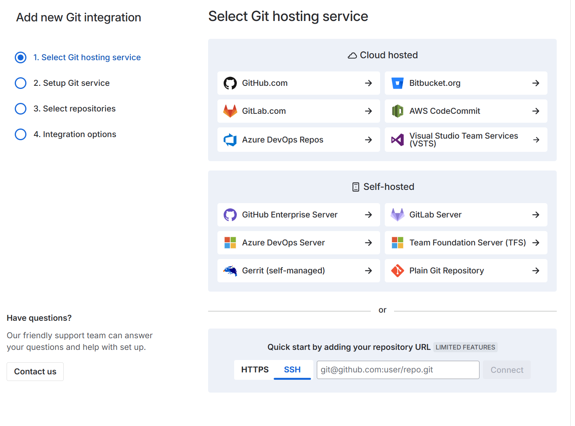
Task: Select step 4 Integration options radio
Action: coord(21,134)
